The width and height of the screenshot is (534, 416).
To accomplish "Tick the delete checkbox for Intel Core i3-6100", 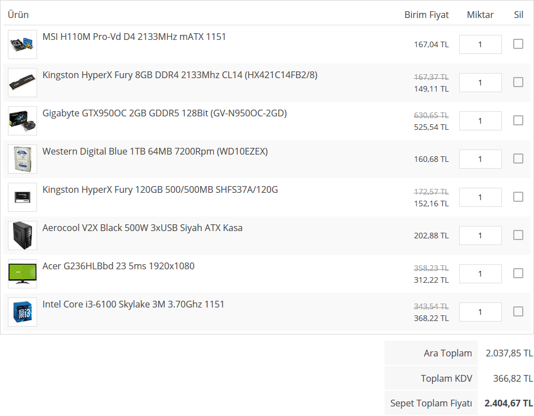I will pos(518,311).
